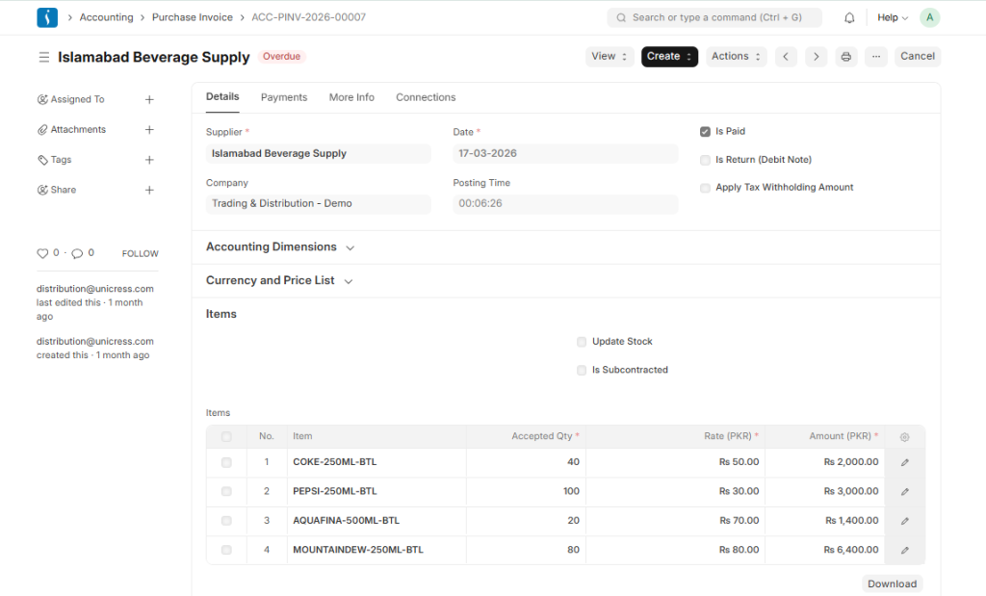Click the Supplier input field

click(318, 153)
